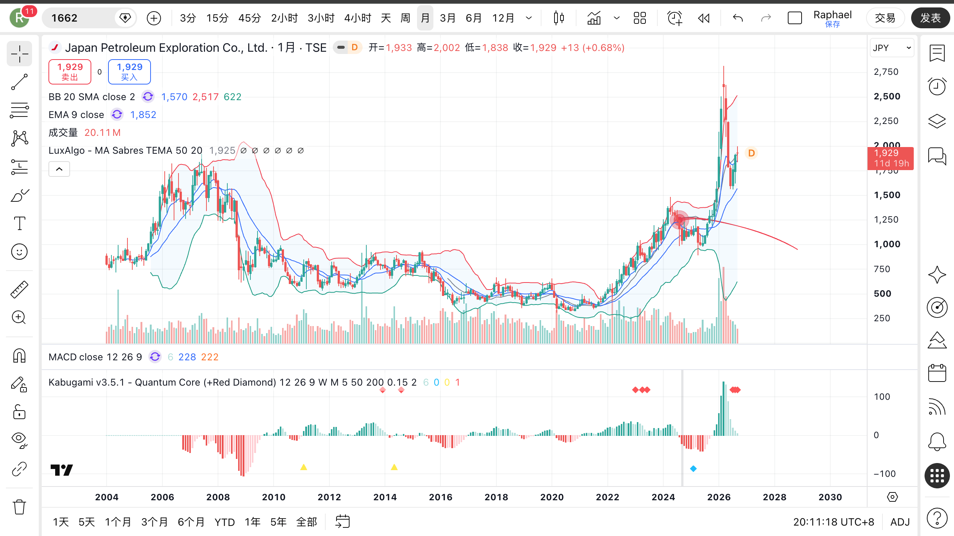Viewport: 954px width, 536px height.
Task: Open the alerts clock panel
Action: tap(937, 87)
